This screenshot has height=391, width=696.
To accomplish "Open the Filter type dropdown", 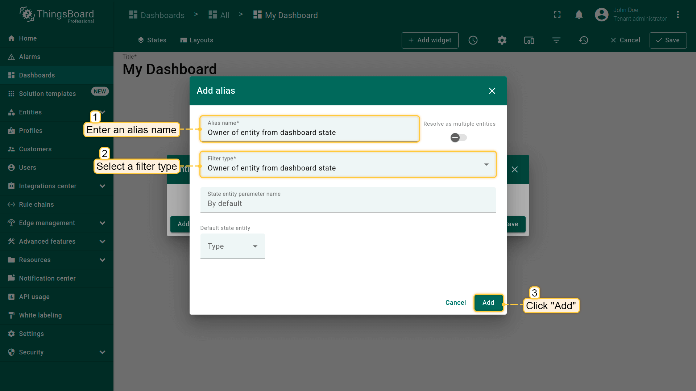I will (x=348, y=165).
